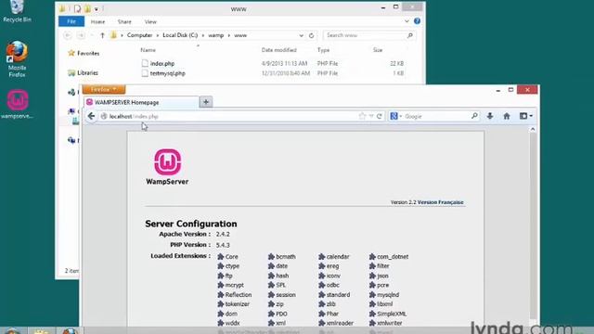Open the Explorer Share tab
The height and width of the screenshot is (334, 594).
[124, 22]
